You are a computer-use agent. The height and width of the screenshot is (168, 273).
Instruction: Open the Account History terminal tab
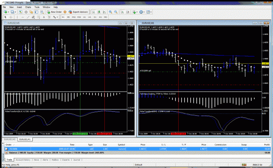click(23, 160)
